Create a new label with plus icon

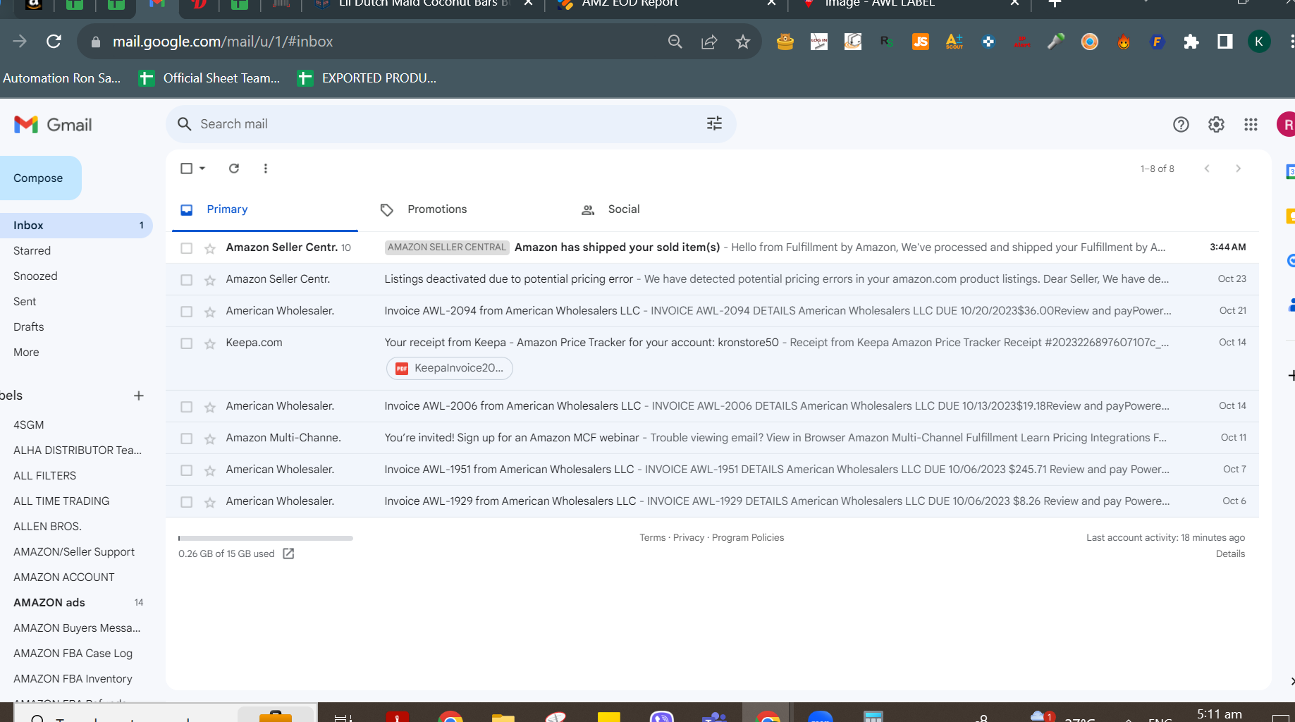(x=139, y=396)
